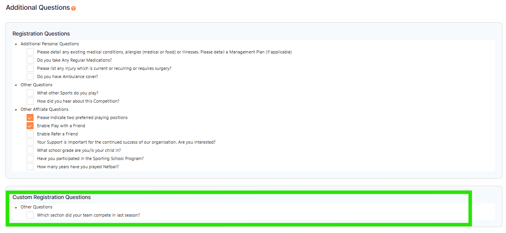This screenshot has width=506, height=233.
Task: Enable the school grade question checkbox
Action: click(x=30, y=150)
